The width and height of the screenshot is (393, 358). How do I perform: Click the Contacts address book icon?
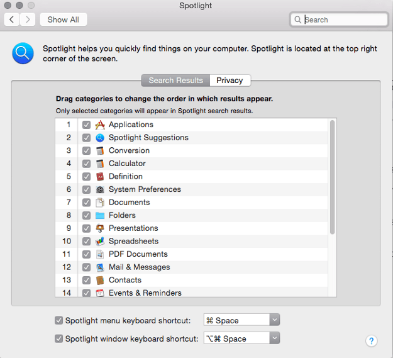pyautogui.click(x=100, y=280)
